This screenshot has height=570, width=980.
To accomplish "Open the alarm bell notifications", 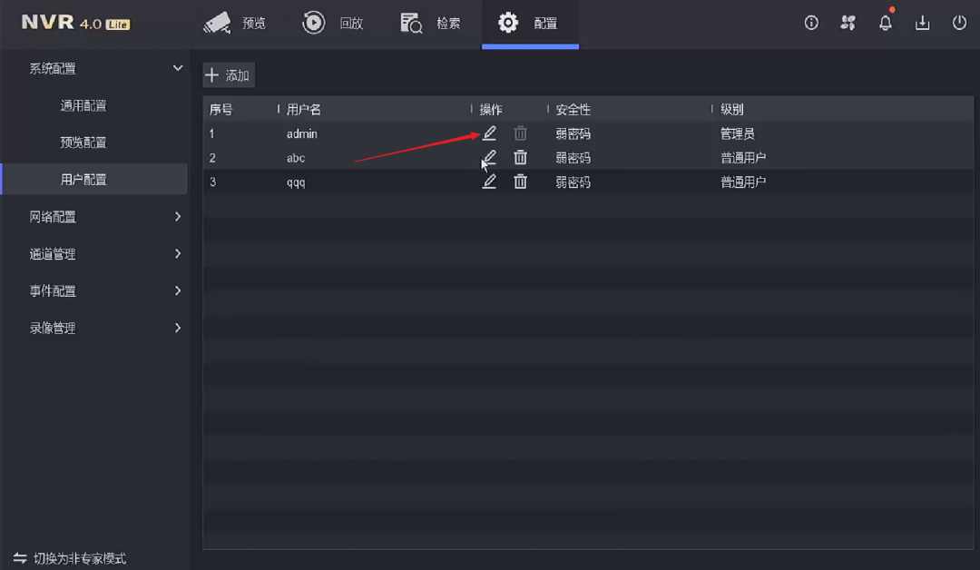I will pos(886,23).
